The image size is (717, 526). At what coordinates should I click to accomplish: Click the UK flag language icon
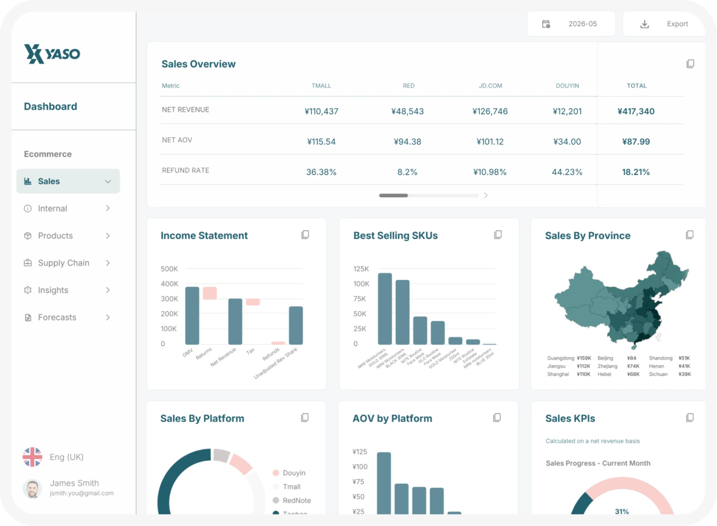click(x=32, y=457)
